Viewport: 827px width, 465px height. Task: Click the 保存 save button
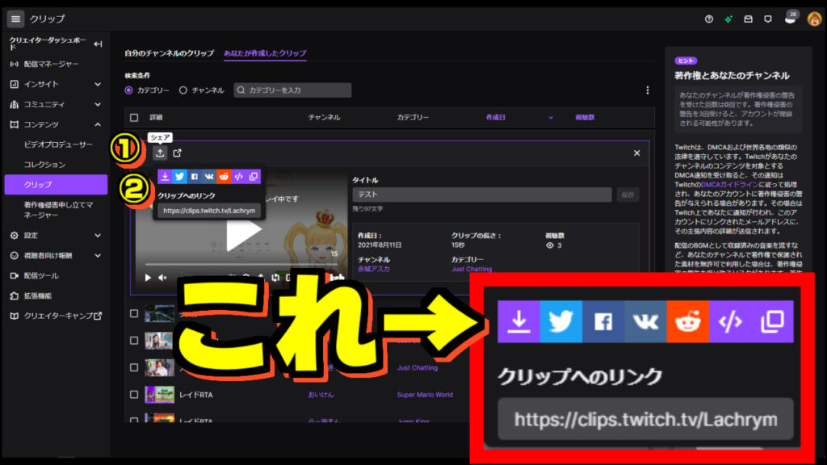[x=628, y=195]
